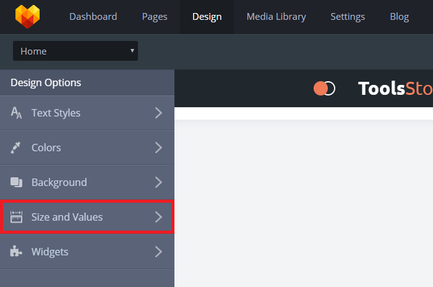Viewport: 433px width, 287px height.
Task: Expand the Background chevron arrow
Action: (158, 182)
